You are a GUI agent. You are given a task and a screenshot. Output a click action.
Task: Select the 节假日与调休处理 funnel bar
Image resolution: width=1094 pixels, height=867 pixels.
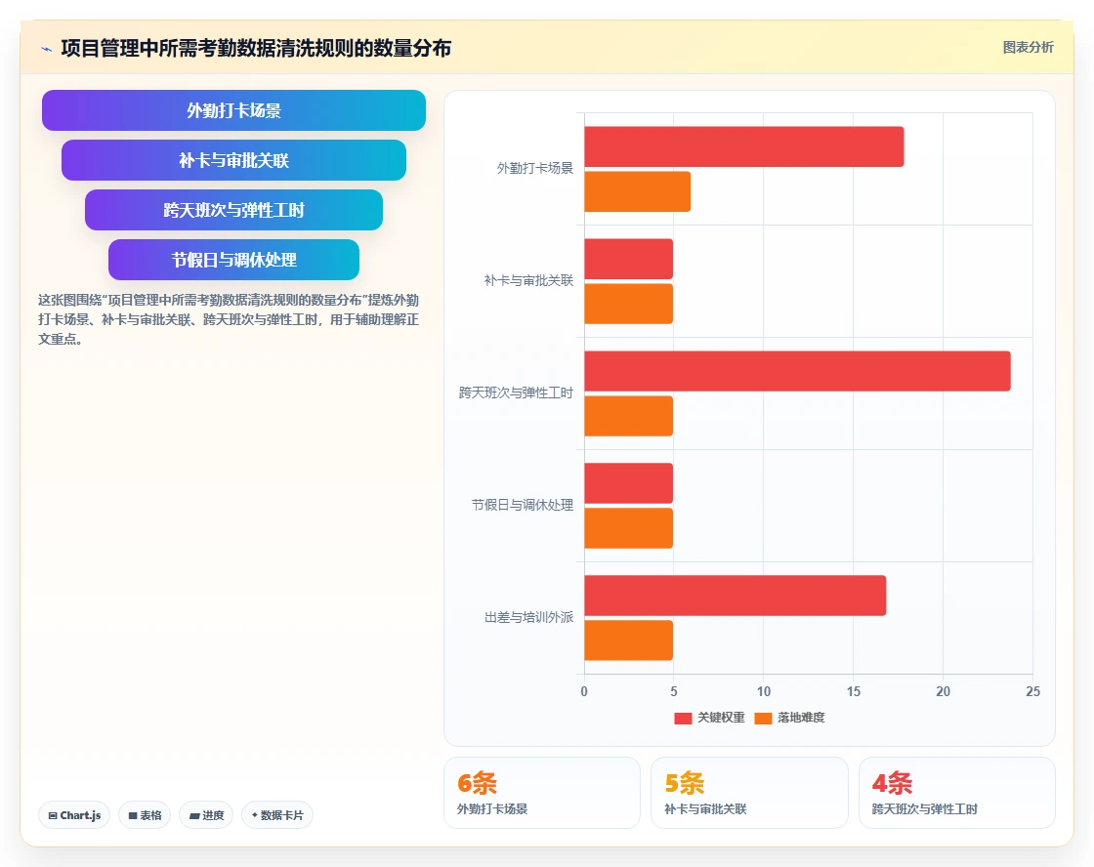(233, 260)
